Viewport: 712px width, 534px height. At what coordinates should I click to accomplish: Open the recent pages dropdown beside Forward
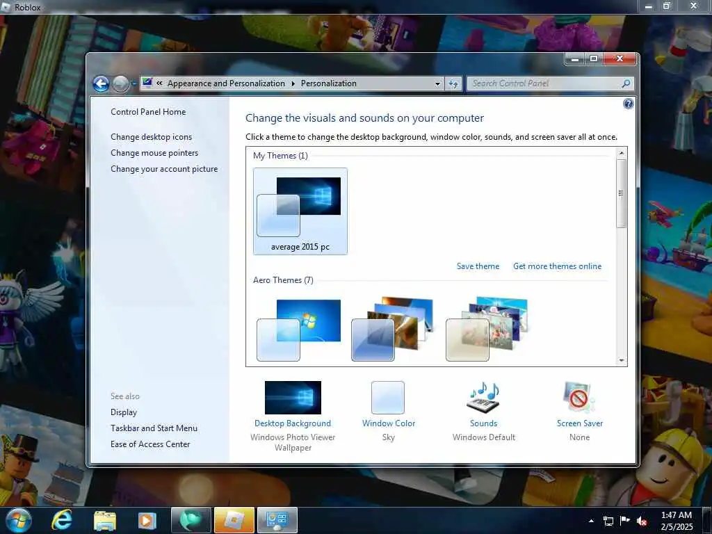coord(134,84)
